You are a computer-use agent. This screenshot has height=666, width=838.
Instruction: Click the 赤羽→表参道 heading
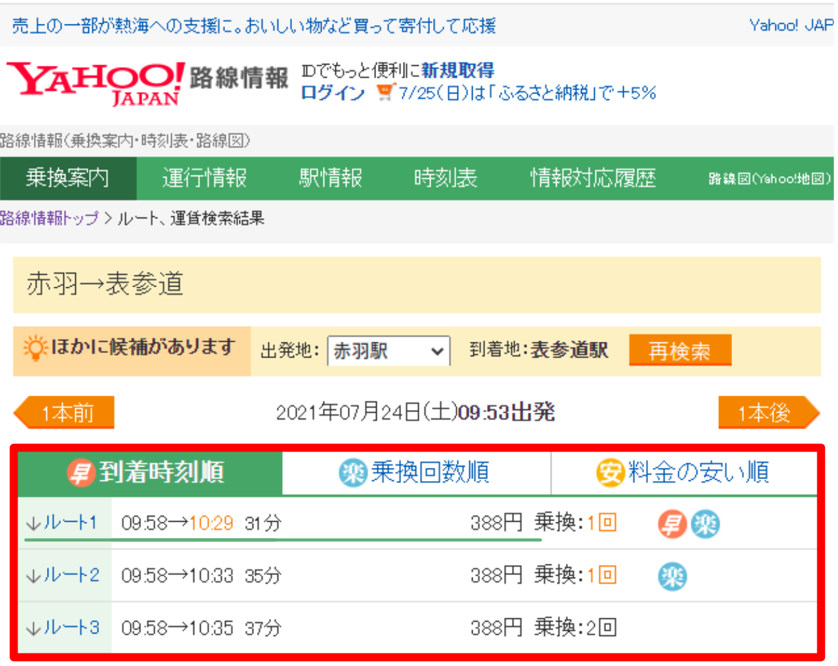(x=105, y=284)
